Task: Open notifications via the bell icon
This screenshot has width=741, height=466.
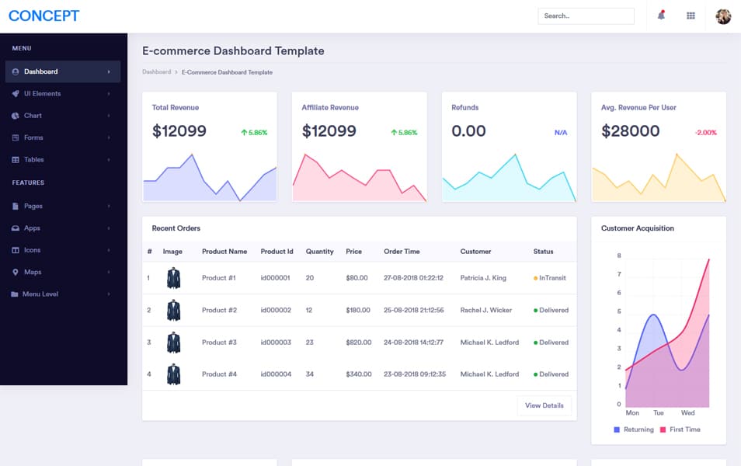Action: click(661, 16)
